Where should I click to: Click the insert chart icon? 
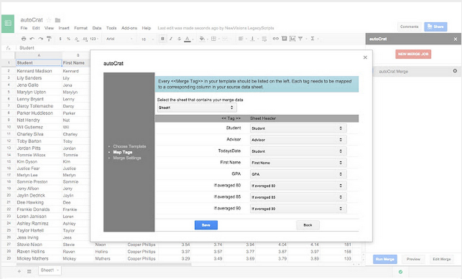pyautogui.click(x=292, y=39)
